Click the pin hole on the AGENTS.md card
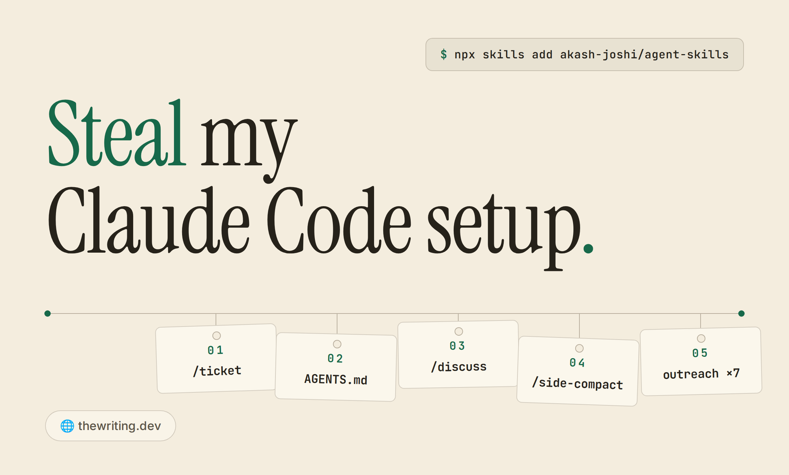 point(337,344)
